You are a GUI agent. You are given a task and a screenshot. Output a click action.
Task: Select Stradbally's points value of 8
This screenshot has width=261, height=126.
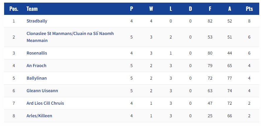pos(249,21)
